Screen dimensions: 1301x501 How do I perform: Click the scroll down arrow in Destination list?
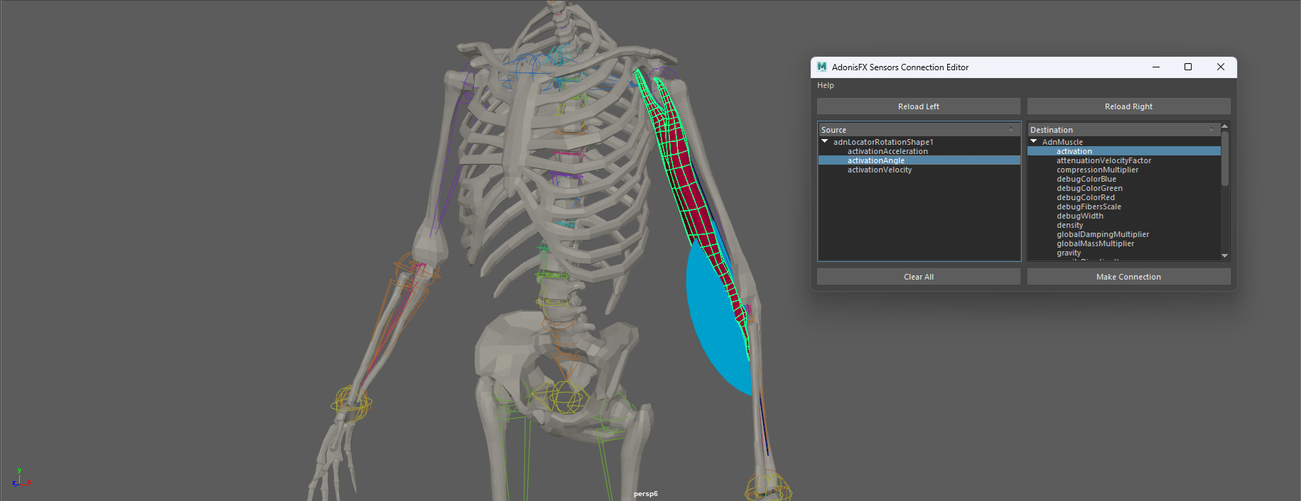(1224, 255)
